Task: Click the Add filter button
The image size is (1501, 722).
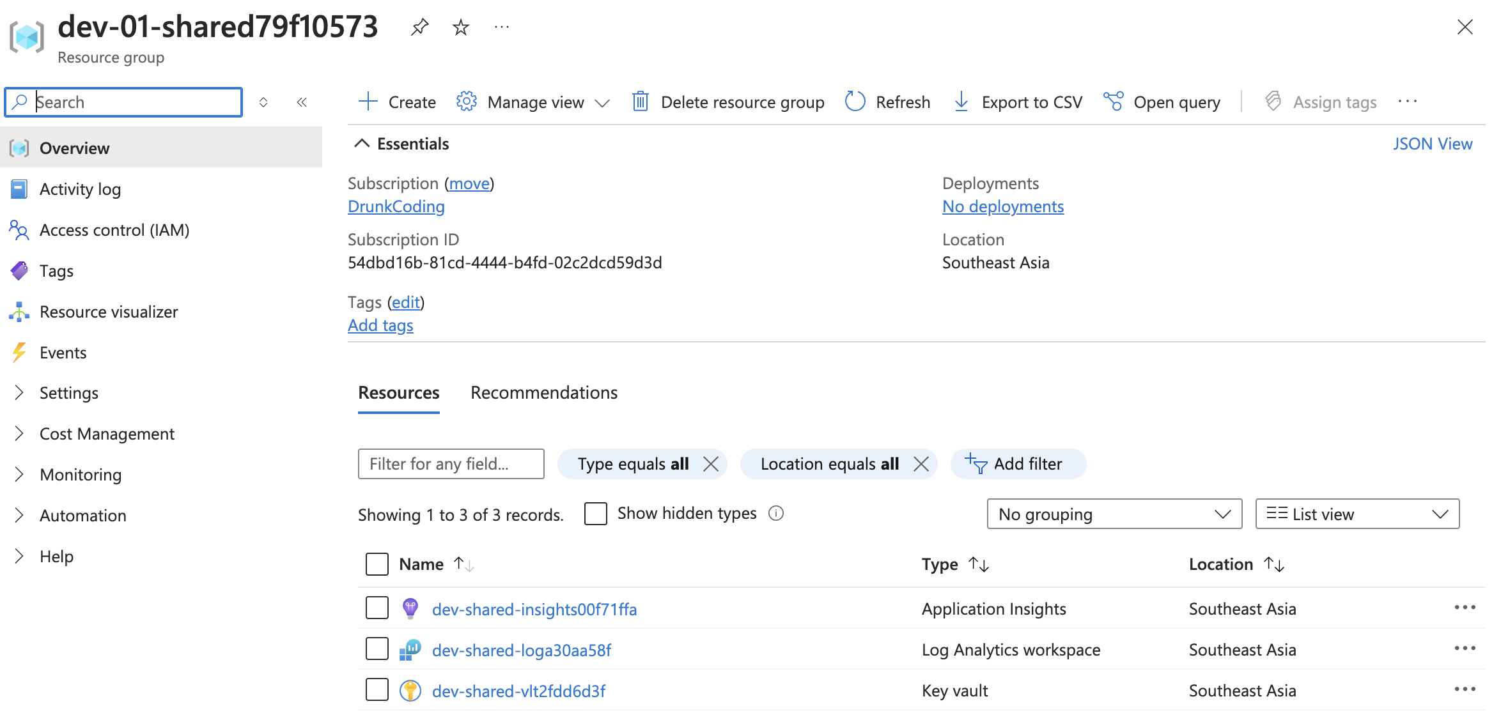Action: point(1018,463)
